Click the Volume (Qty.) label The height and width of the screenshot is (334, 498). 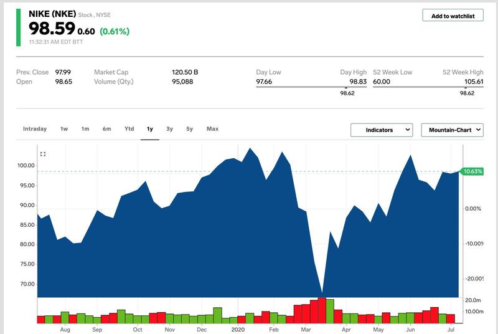pos(114,82)
